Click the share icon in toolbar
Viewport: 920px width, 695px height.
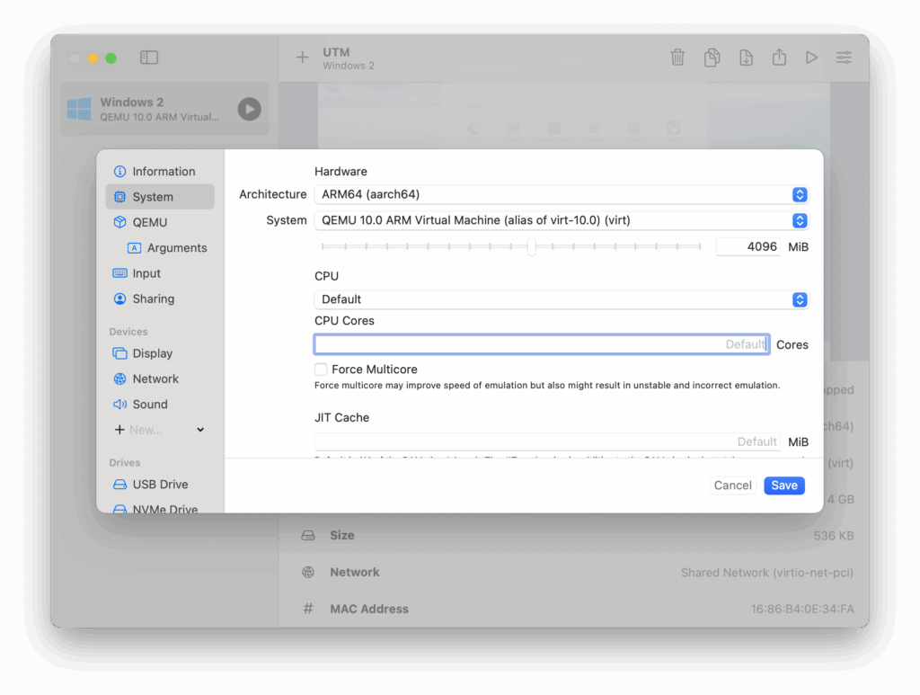(x=779, y=58)
